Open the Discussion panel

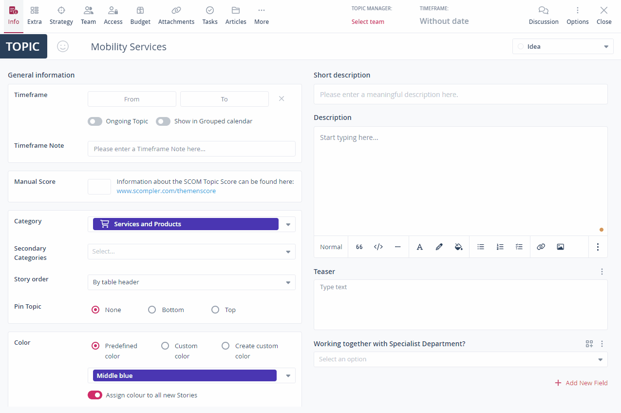tap(544, 16)
